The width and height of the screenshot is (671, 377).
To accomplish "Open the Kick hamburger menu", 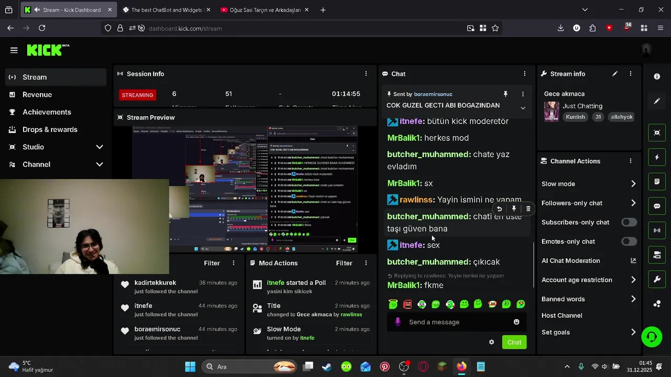I will pos(14,50).
